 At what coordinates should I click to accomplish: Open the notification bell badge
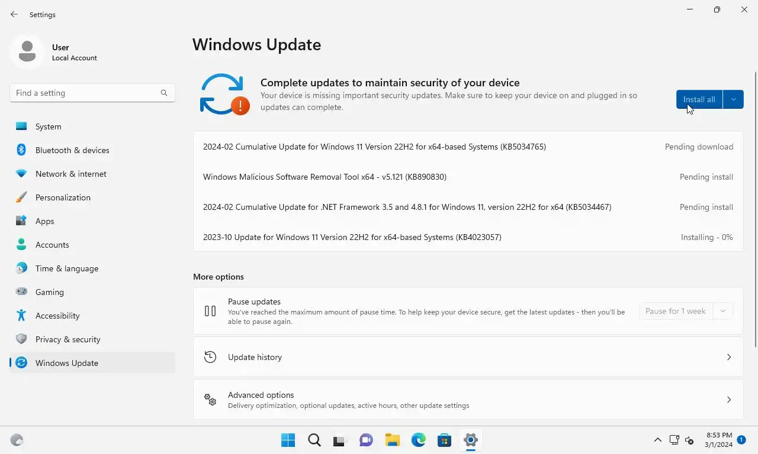click(x=741, y=440)
